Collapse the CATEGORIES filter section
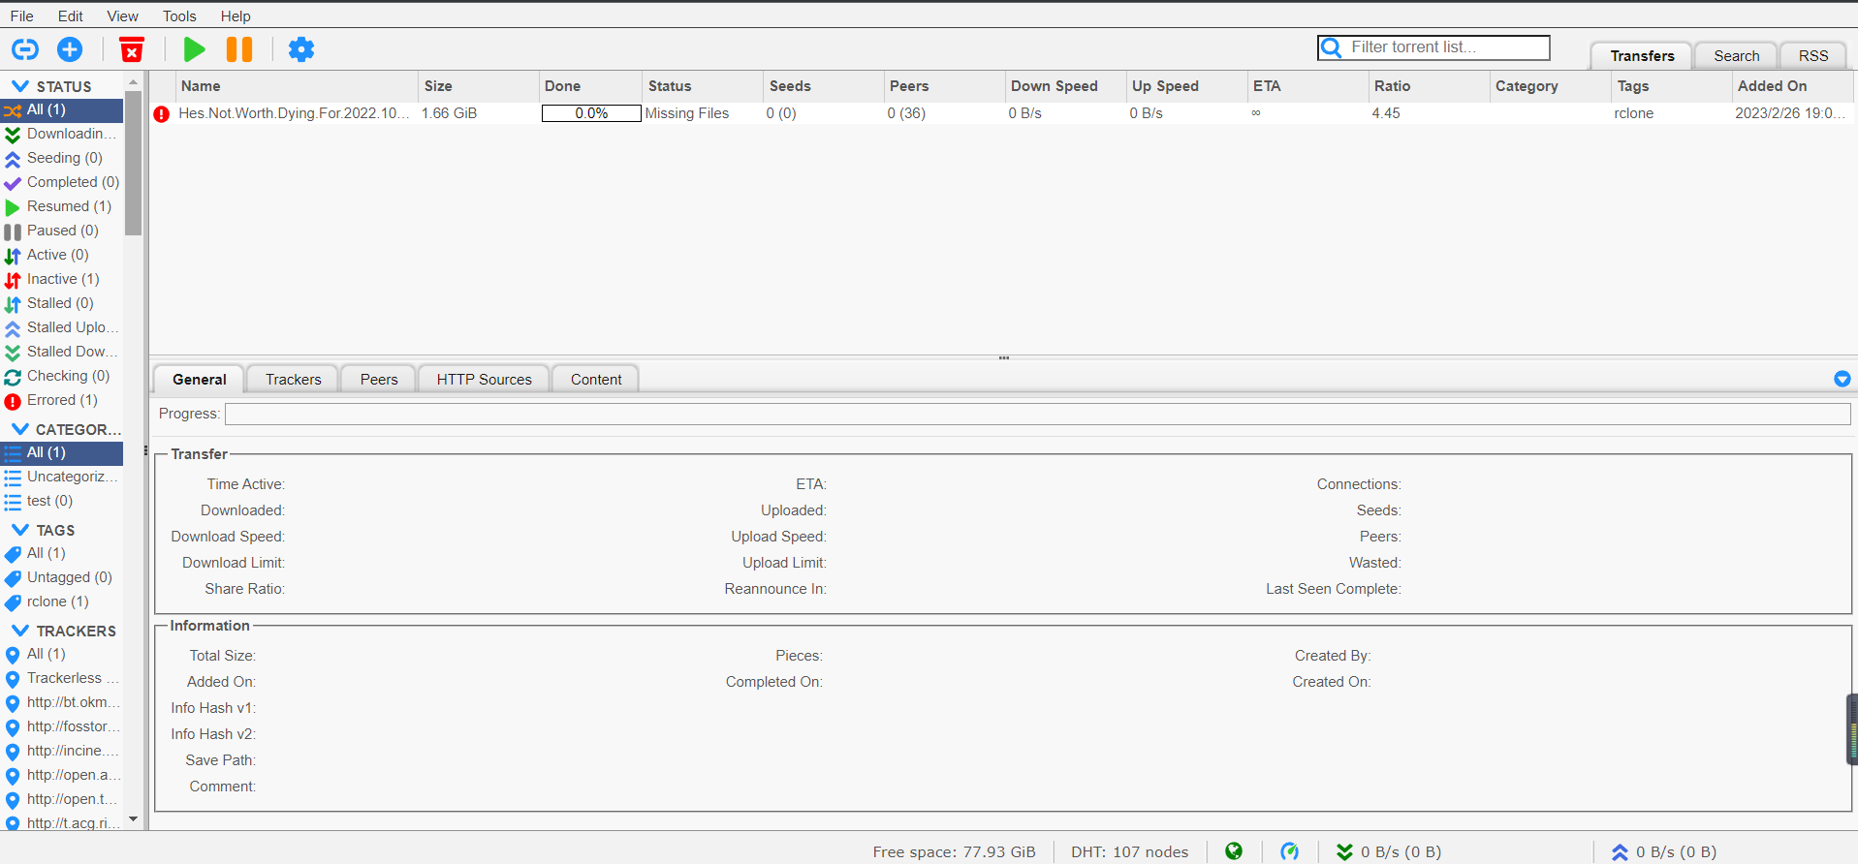Viewport: 1858px width, 864px height. click(x=19, y=428)
